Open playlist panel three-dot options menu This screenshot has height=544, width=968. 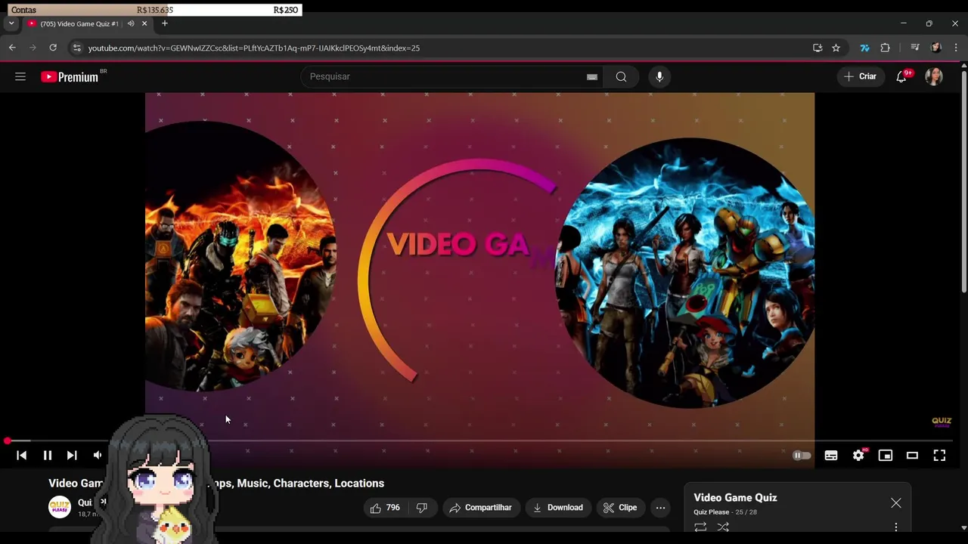pos(896,527)
